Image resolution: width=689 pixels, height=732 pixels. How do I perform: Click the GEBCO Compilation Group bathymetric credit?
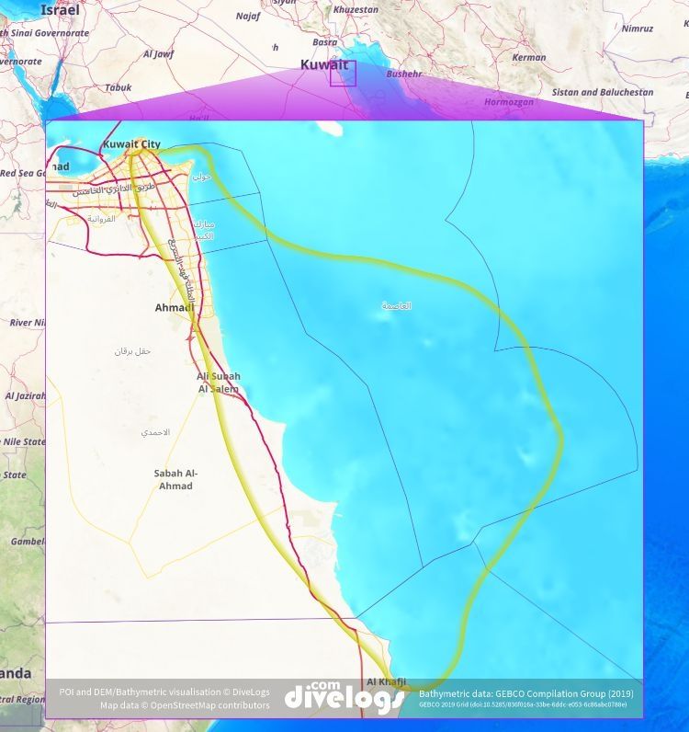[526, 693]
